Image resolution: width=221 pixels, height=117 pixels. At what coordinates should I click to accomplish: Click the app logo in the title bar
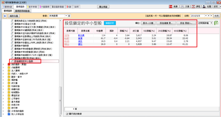pos(3,2)
